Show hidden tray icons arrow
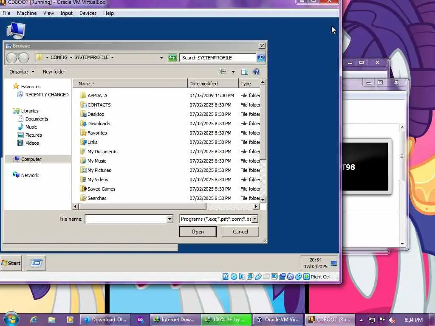 (x=361, y=320)
